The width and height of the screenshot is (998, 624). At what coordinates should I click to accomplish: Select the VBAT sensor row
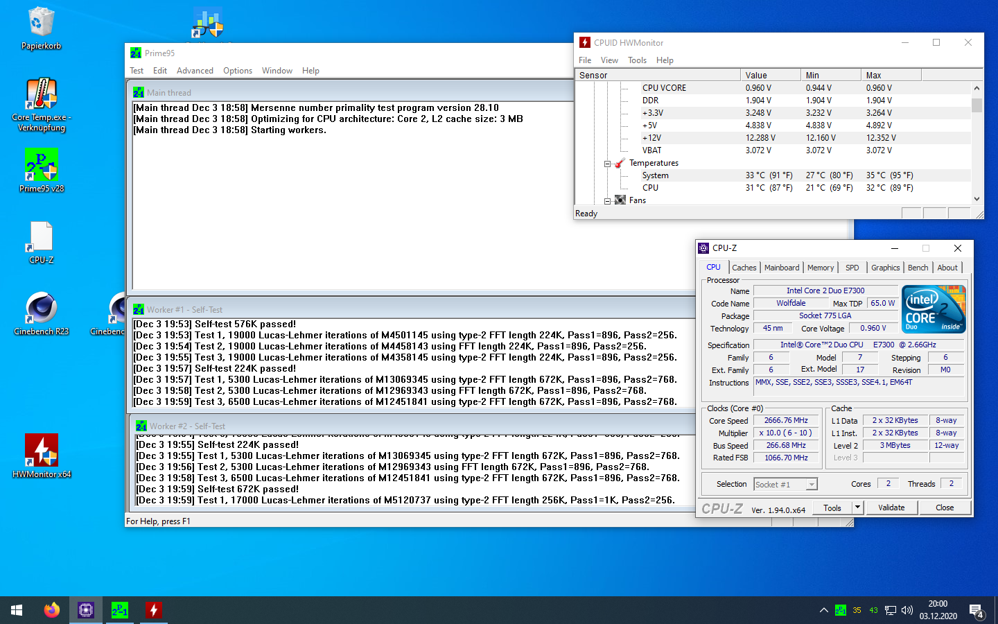coord(773,150)
